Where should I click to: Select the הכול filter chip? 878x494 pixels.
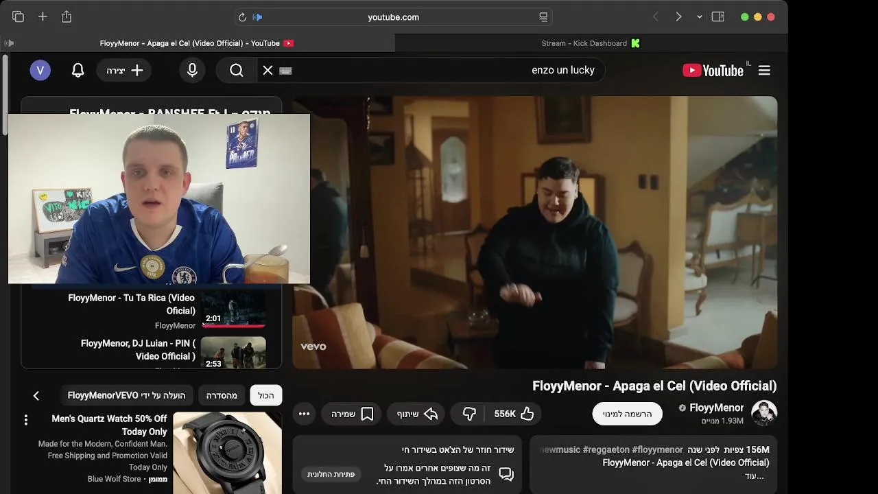click(x=266, y=395)
